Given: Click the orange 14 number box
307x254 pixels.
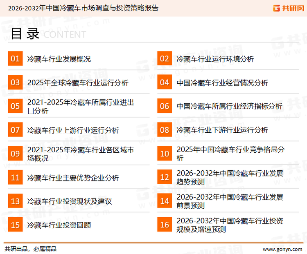Looking at the screenshot, I should point(165,201).
